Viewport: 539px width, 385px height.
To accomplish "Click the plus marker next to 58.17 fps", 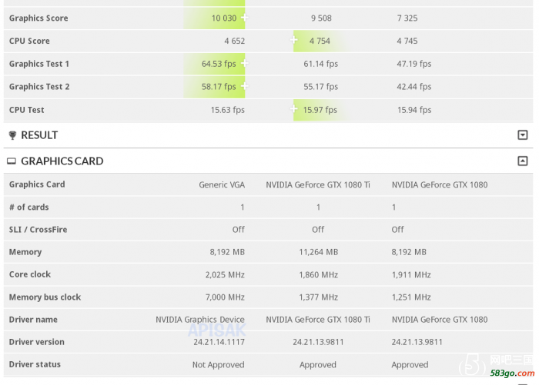I will [245, 86].
